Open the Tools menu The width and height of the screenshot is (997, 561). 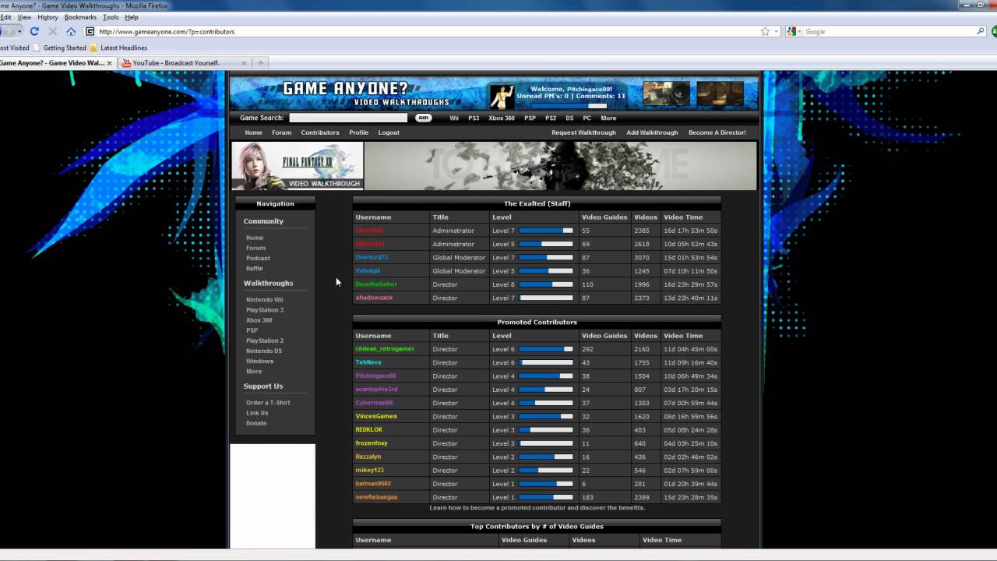(x=111, y=17)
